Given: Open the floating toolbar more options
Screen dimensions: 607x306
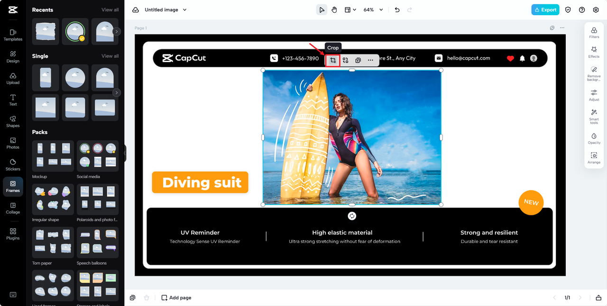Looking at the screenshot, I should click(x=371, y=60).
